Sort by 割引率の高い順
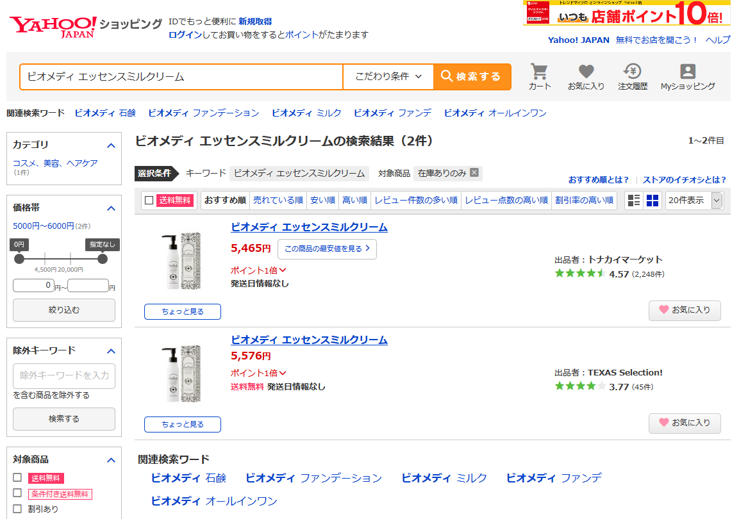This screenshot has width=748, height=519. pos(584,201)
